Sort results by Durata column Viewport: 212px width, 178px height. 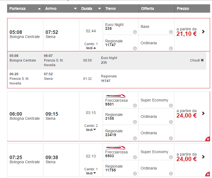pos(99,9)
